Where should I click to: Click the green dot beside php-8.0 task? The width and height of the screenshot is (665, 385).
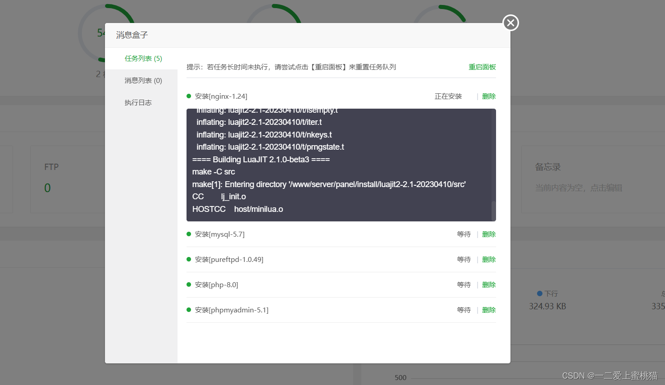189,284
